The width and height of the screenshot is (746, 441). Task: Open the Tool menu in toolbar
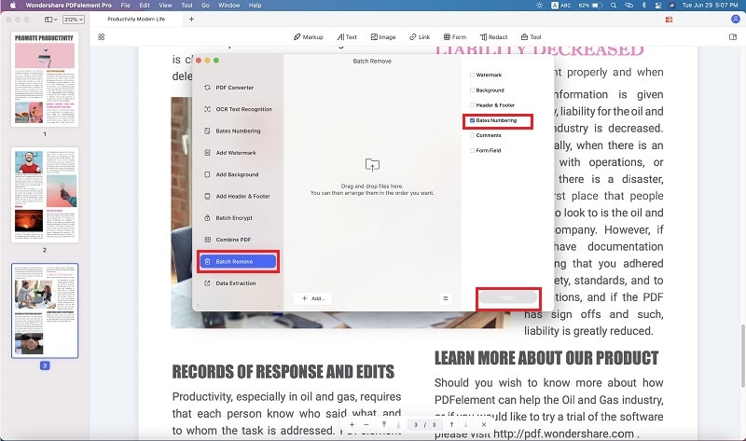[x=531, y=36]
